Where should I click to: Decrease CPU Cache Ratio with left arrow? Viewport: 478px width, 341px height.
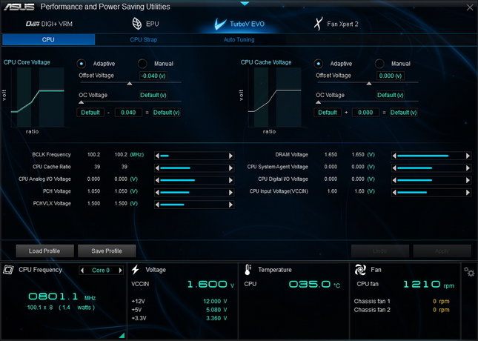(157, 168)
